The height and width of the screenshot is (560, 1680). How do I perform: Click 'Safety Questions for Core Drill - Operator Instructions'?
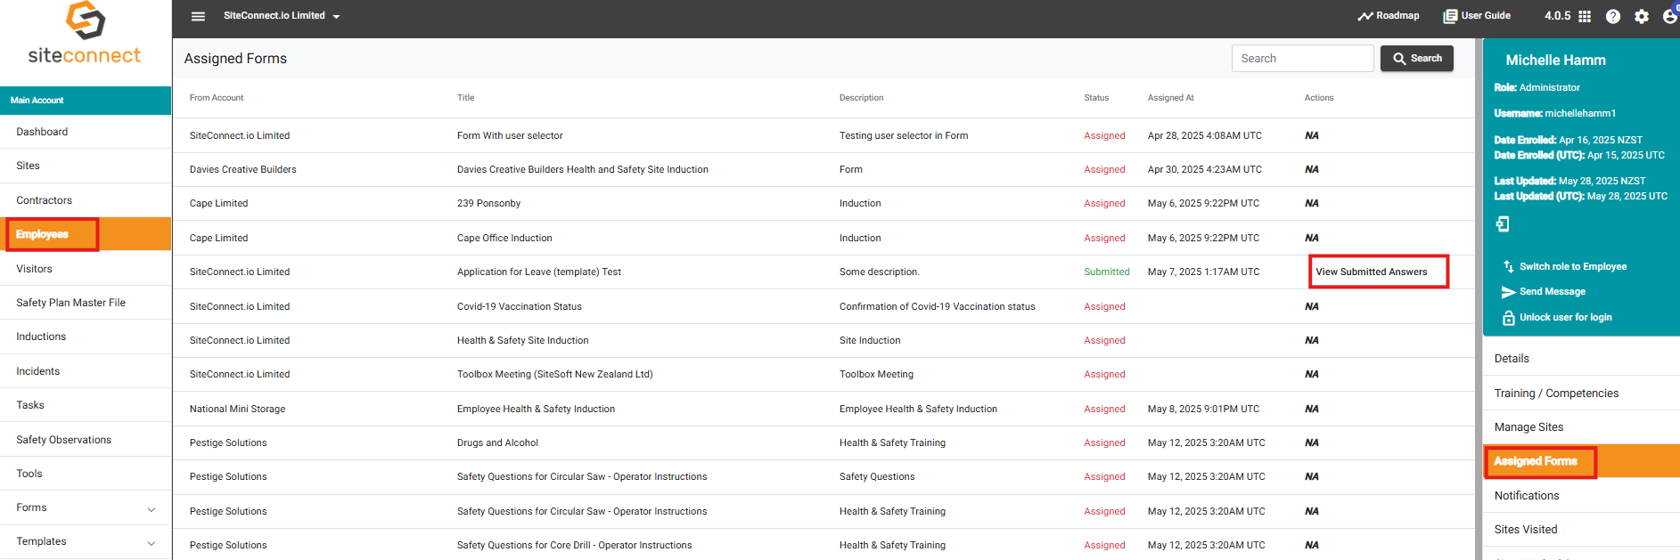click(574, 546)
